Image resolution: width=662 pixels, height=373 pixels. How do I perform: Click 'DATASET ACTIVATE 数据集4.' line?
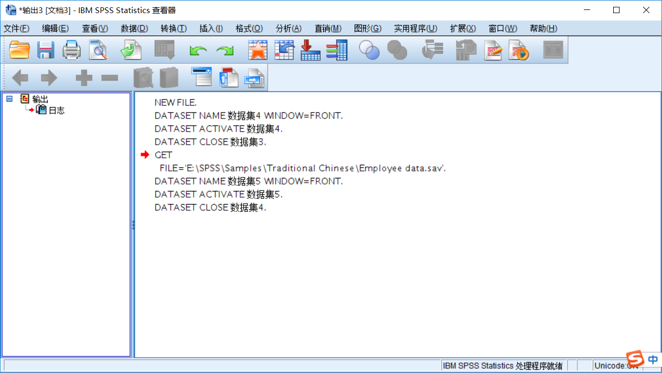pyautogui.click(x=218, y=129)
